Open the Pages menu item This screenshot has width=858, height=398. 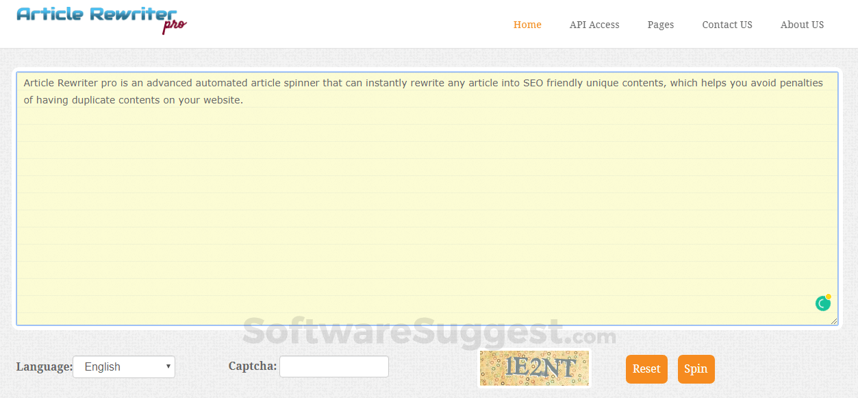pyautogui.click(x=659, y=25)
